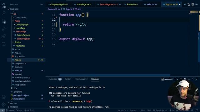The width and height of the screenshot is (200, 112).
Task: Select the TERMINAL panel tab
Action: 95,79
